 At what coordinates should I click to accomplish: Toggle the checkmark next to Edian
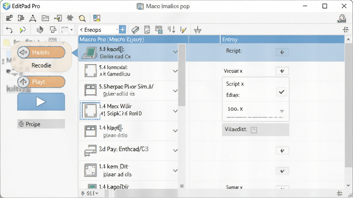pos(281,92)
